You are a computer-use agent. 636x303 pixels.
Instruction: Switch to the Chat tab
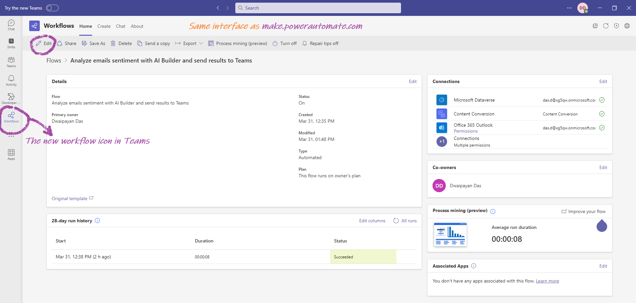pos(121,26)
